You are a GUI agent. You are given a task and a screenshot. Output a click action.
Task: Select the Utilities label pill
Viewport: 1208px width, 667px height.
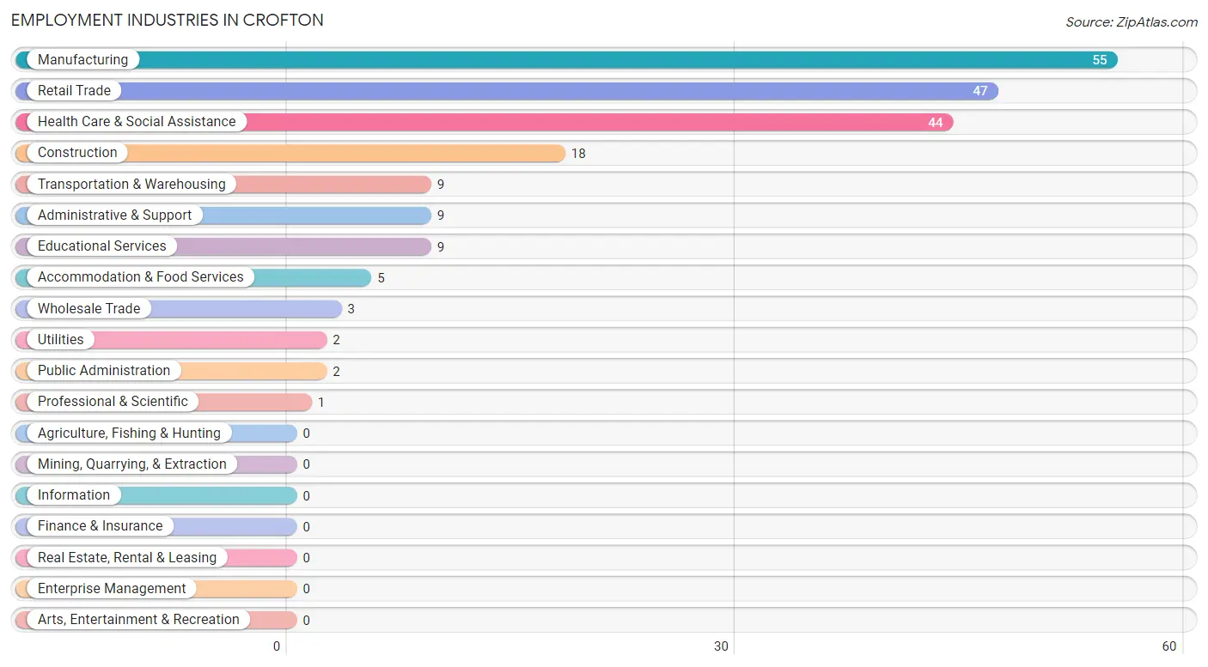point(61,339)
